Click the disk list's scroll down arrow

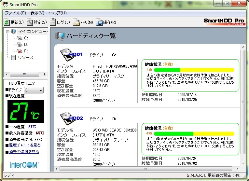243,163
